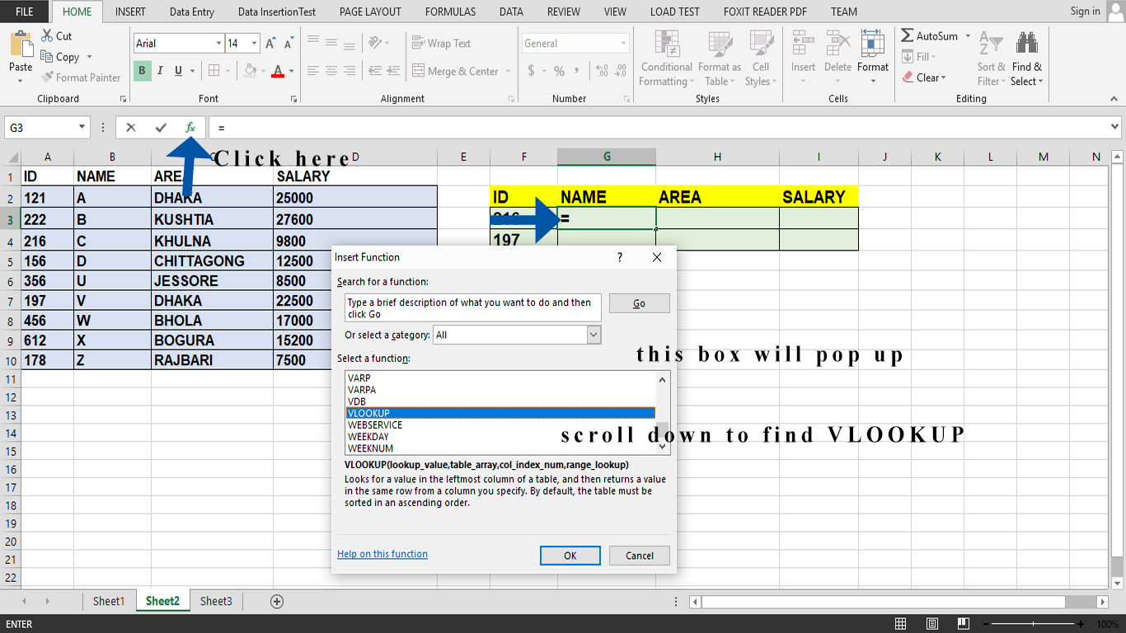Open the font name dropdown showing Arial
The width and height of the screenshot is (1126, 633).
218,43
